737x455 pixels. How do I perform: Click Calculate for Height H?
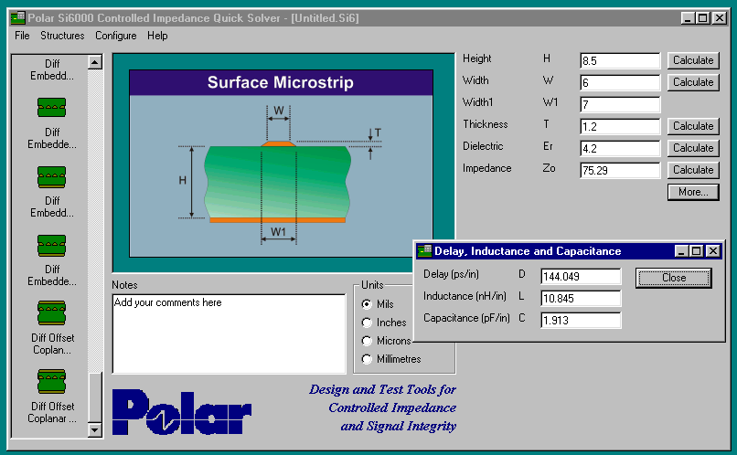(x=693, y=60)
